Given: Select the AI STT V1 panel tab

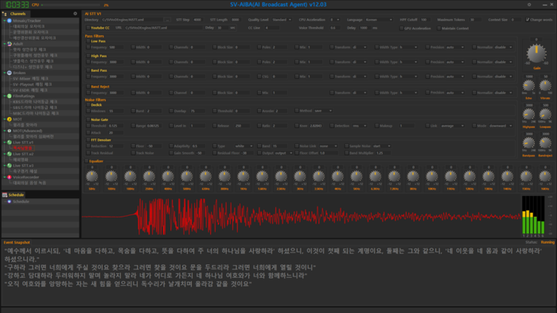Looking at the screenshot, I should 93,14.
